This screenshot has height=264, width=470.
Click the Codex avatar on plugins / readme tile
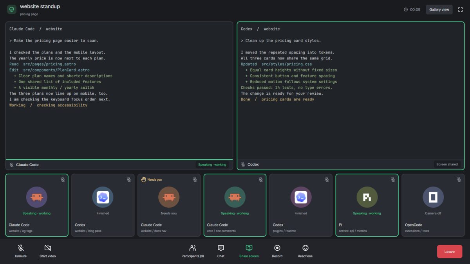pyautogui.click(x=301, y=197)
